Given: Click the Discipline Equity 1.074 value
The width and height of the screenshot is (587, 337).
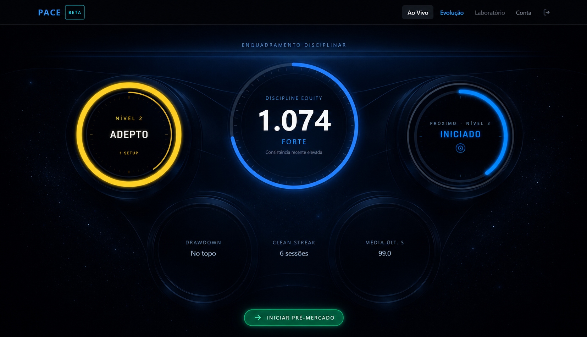Looking at the screenshot, I should click(x=294, y=121).
